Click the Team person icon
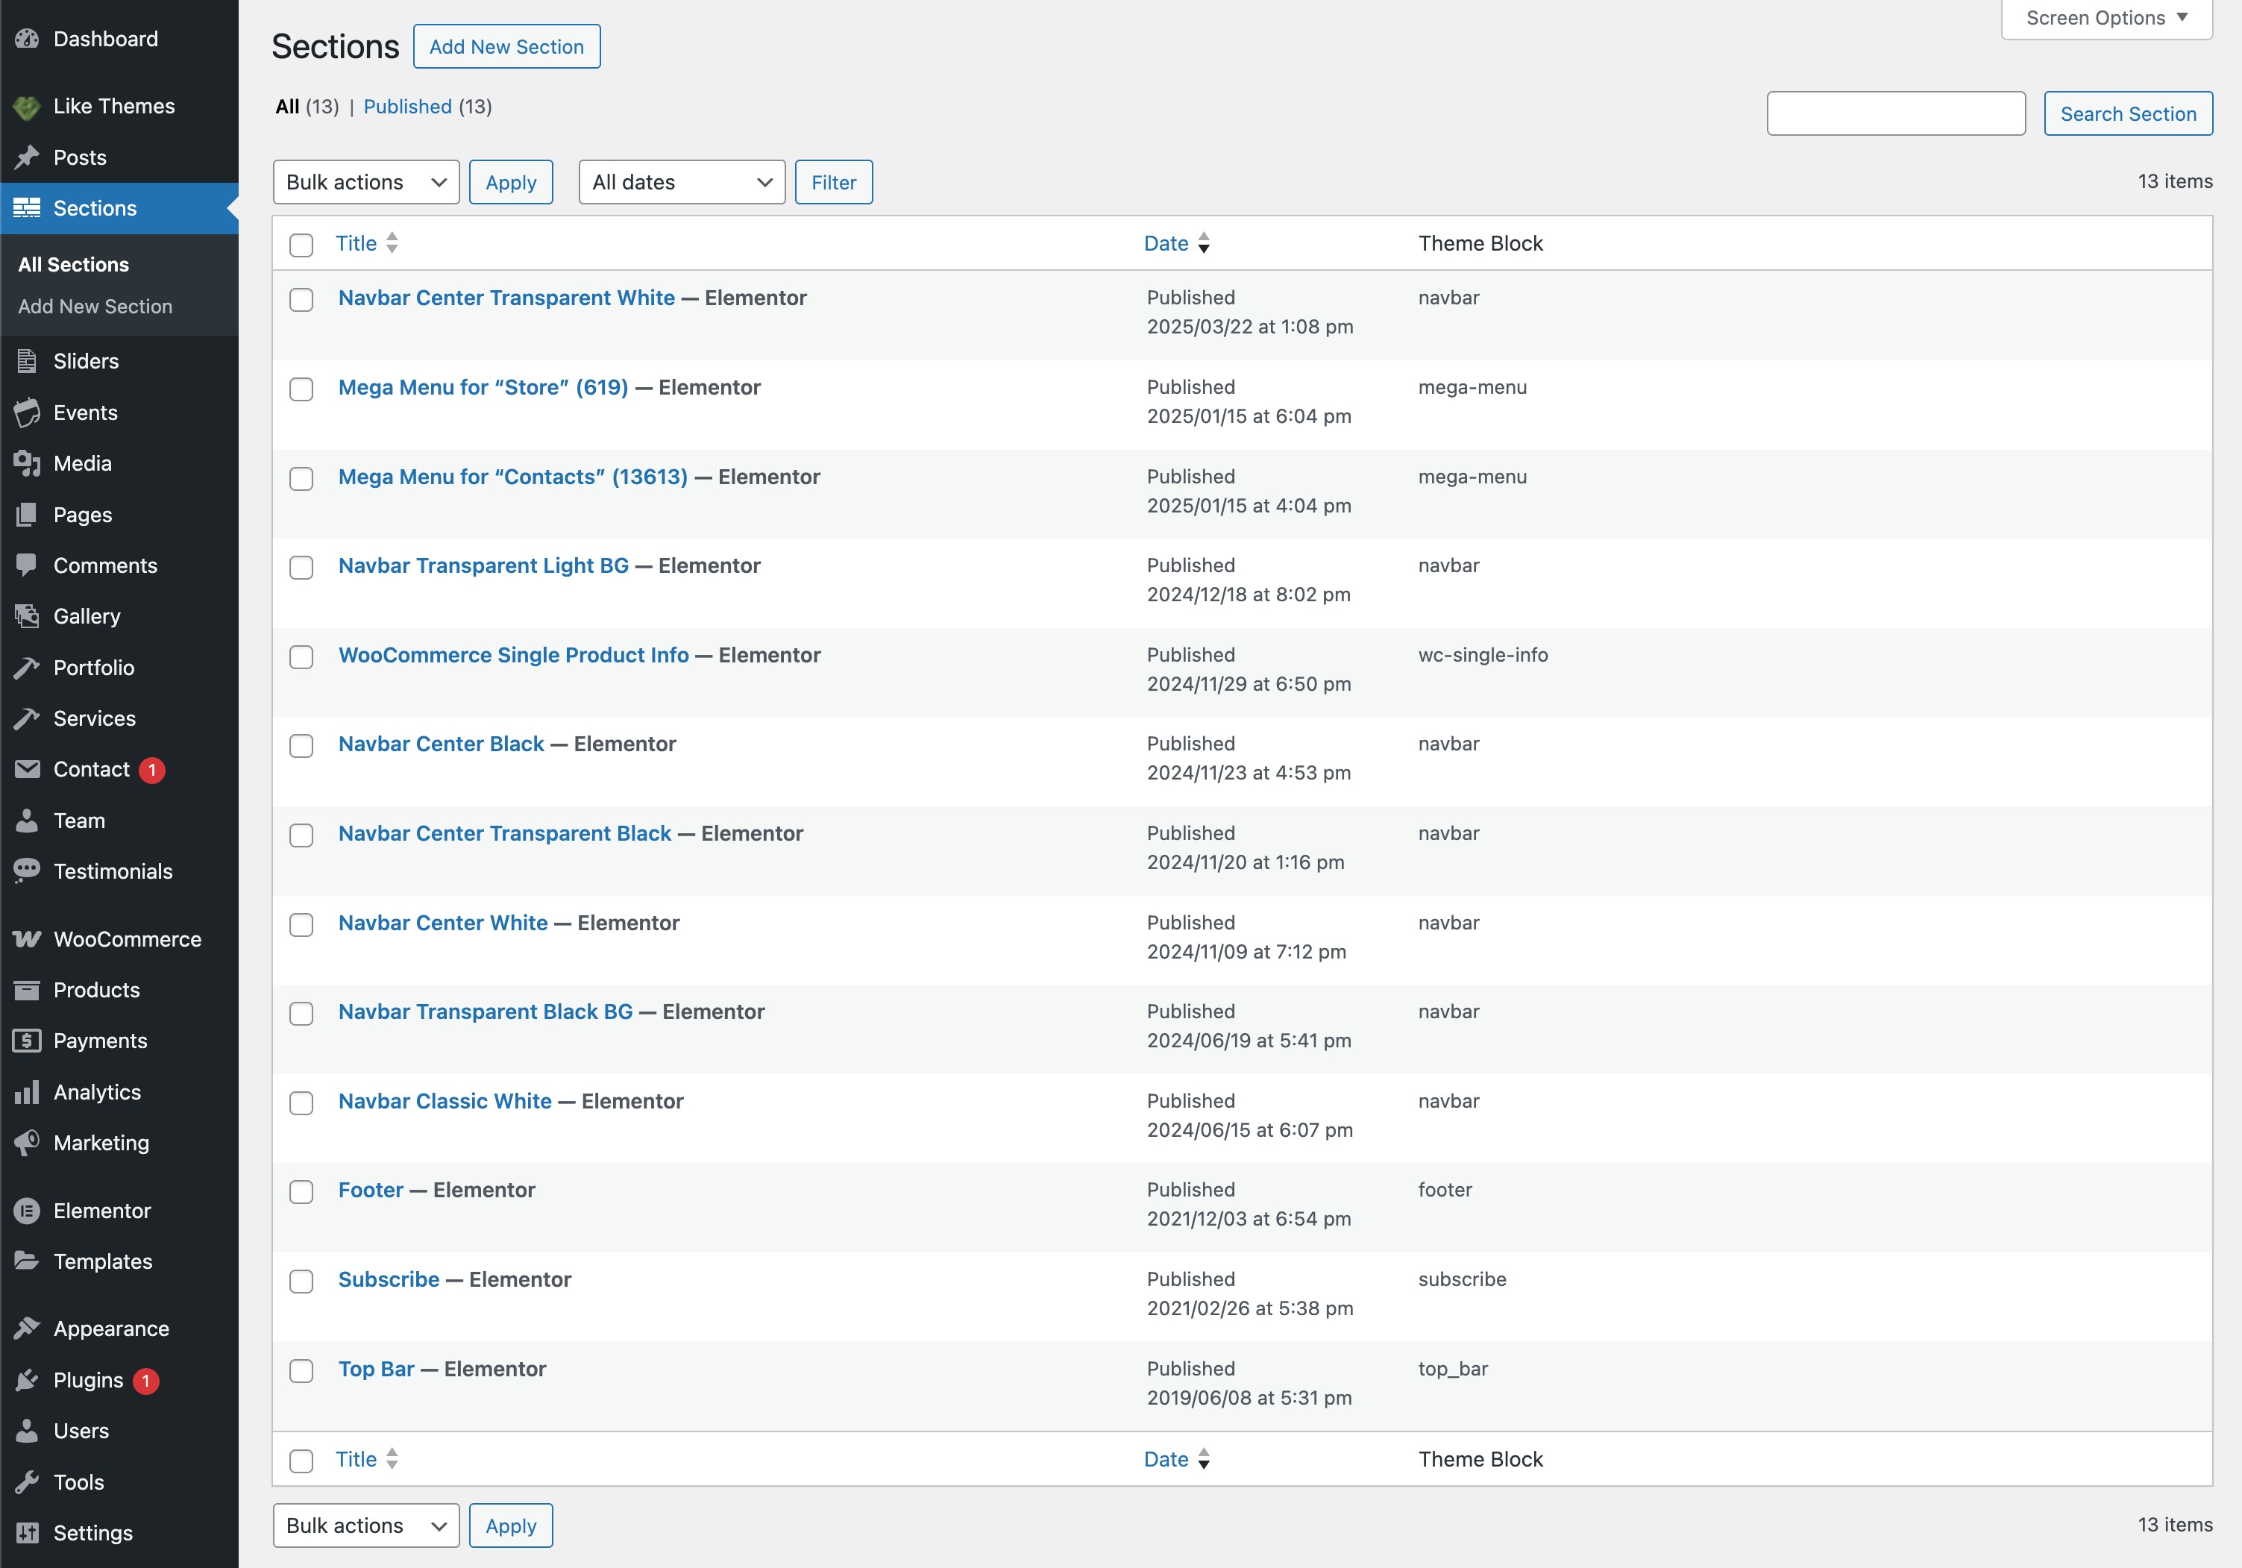 click(28, 820)
